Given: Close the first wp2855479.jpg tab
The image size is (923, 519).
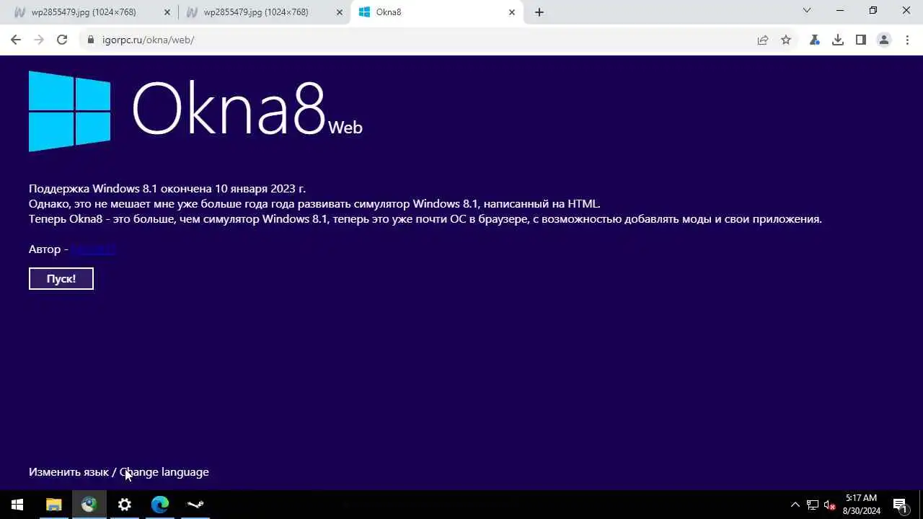Looking at the screenshot, I should [167, 12].
